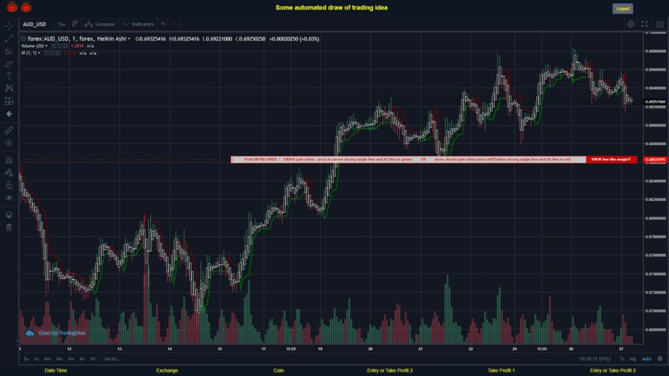Toggle log scale mode
This screenshot has height=376, width=669.
pyautogui.click(x=632, y=359)
